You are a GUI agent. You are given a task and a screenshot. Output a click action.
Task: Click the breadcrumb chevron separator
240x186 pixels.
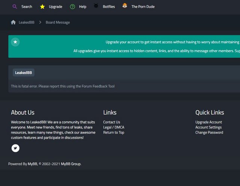[40, 22]
